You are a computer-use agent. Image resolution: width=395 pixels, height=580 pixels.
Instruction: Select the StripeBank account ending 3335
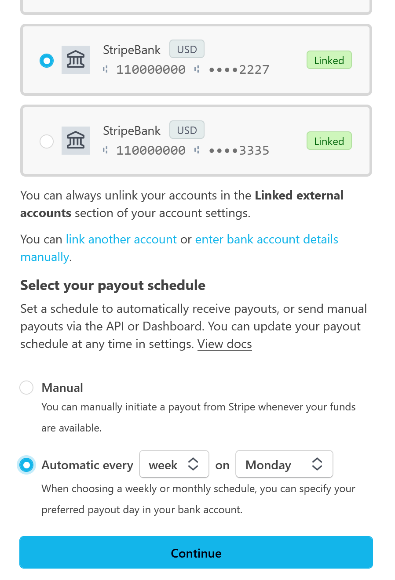tap(47, 141)
